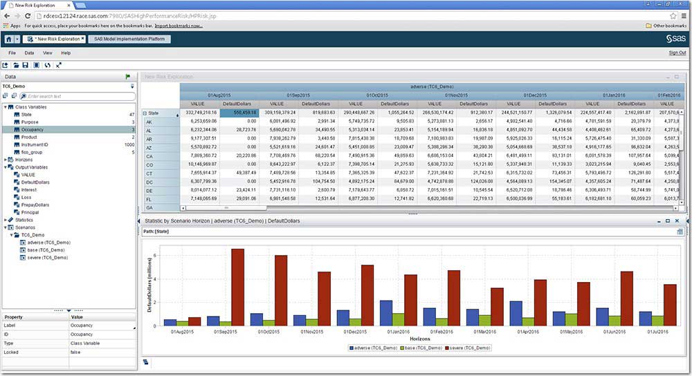
Task: Click the table view icon beside Path
Action: tap(680, 232)
